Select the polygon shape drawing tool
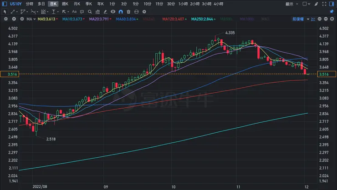337x190 pixels. tap(23, 12)
